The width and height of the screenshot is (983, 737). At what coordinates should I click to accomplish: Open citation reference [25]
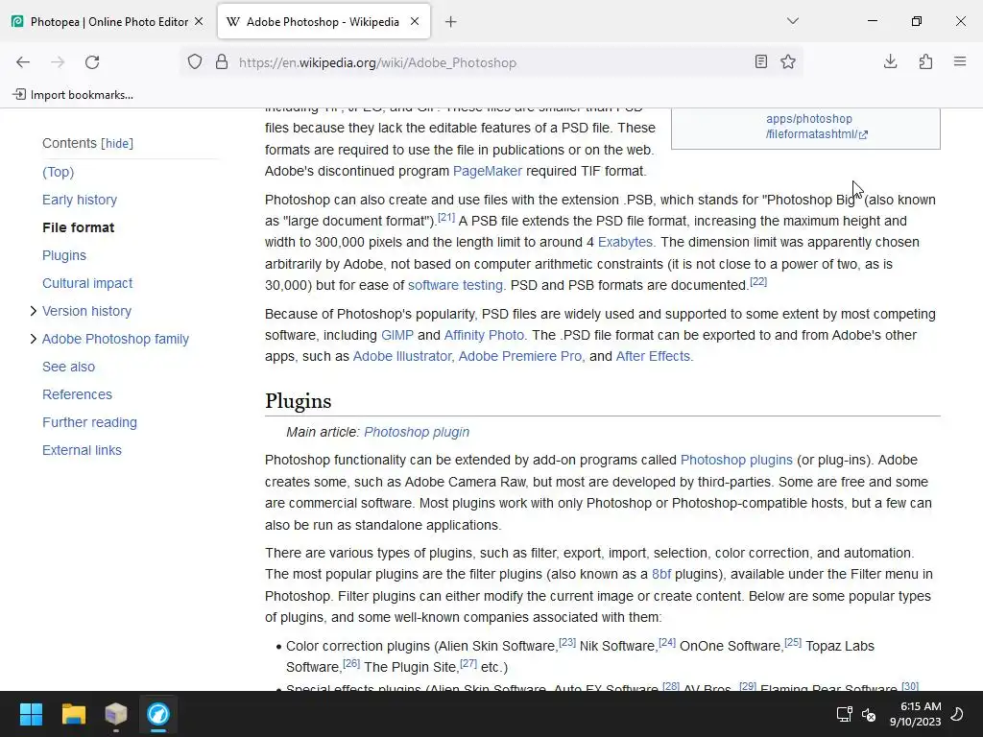click(792, 642)
